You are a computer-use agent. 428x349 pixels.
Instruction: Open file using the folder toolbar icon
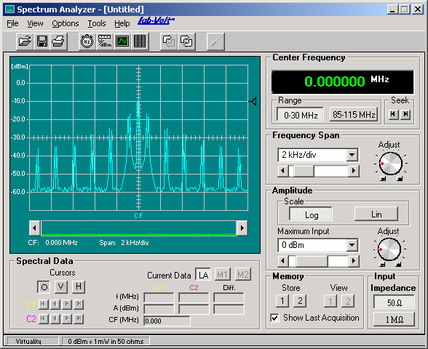(x=25, y=41)
